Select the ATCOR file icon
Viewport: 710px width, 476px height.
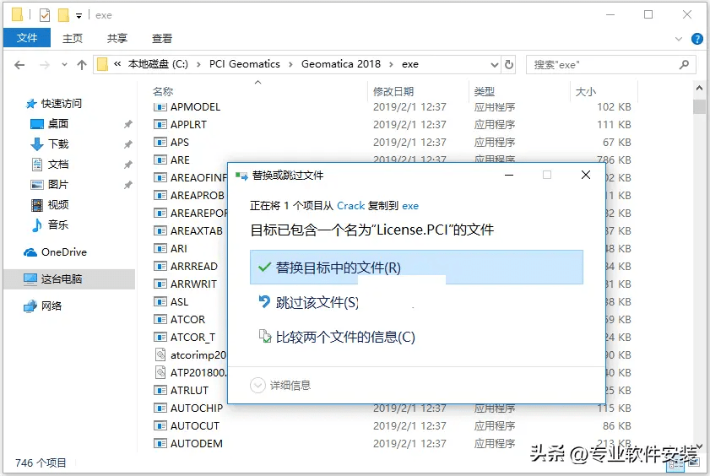coord(160,320)
